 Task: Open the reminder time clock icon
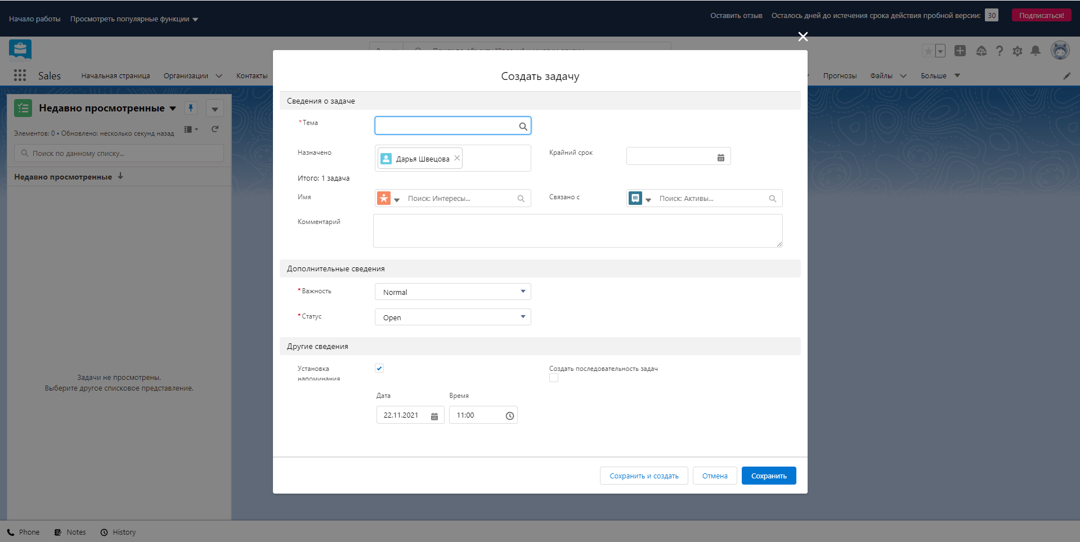509,416
